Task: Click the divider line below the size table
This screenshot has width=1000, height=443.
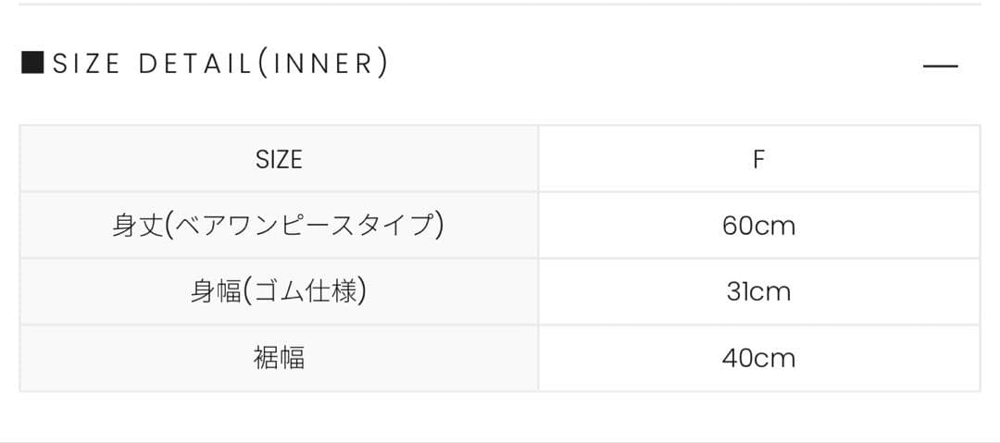Action: coord(500,441)
